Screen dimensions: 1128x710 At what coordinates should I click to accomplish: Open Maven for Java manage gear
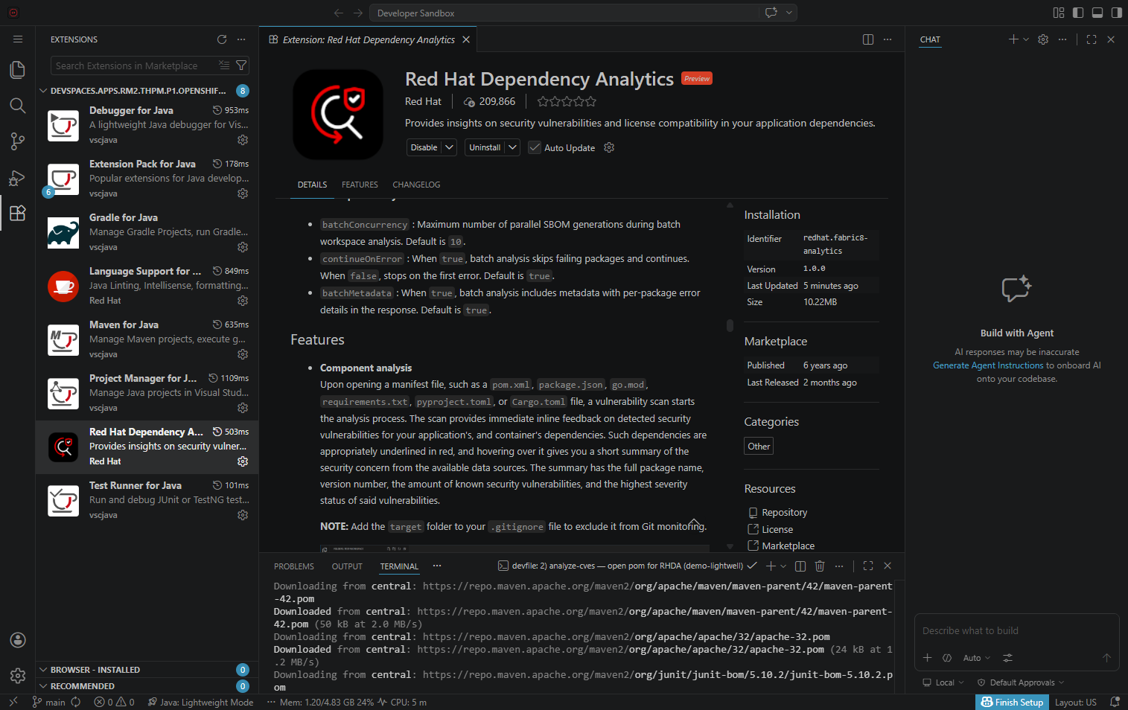coord(243,354)
